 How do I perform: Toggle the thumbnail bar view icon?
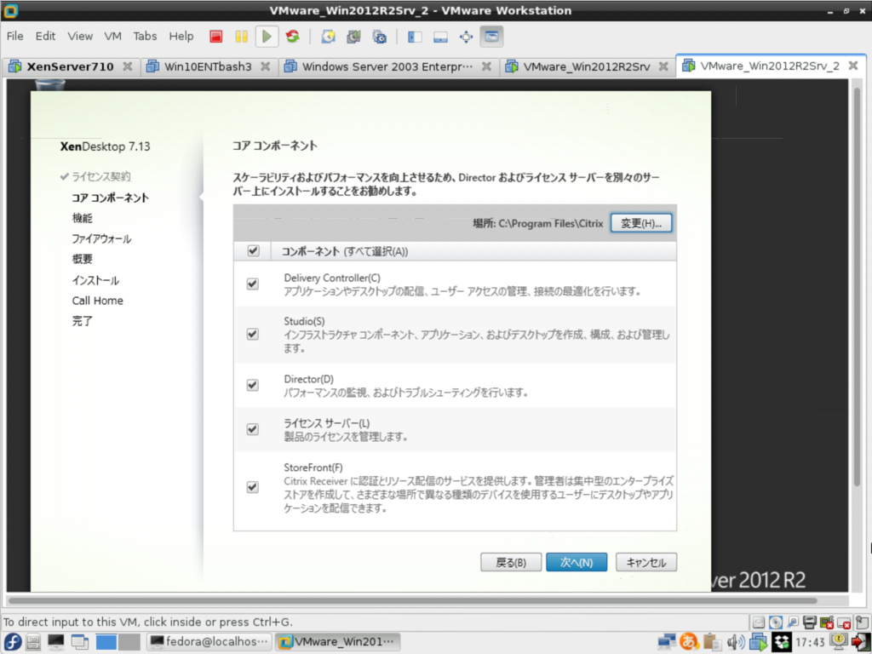coord(440,37)
